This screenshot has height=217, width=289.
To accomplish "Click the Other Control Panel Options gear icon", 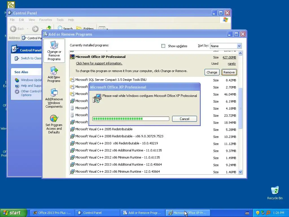I will coord(17,92).
